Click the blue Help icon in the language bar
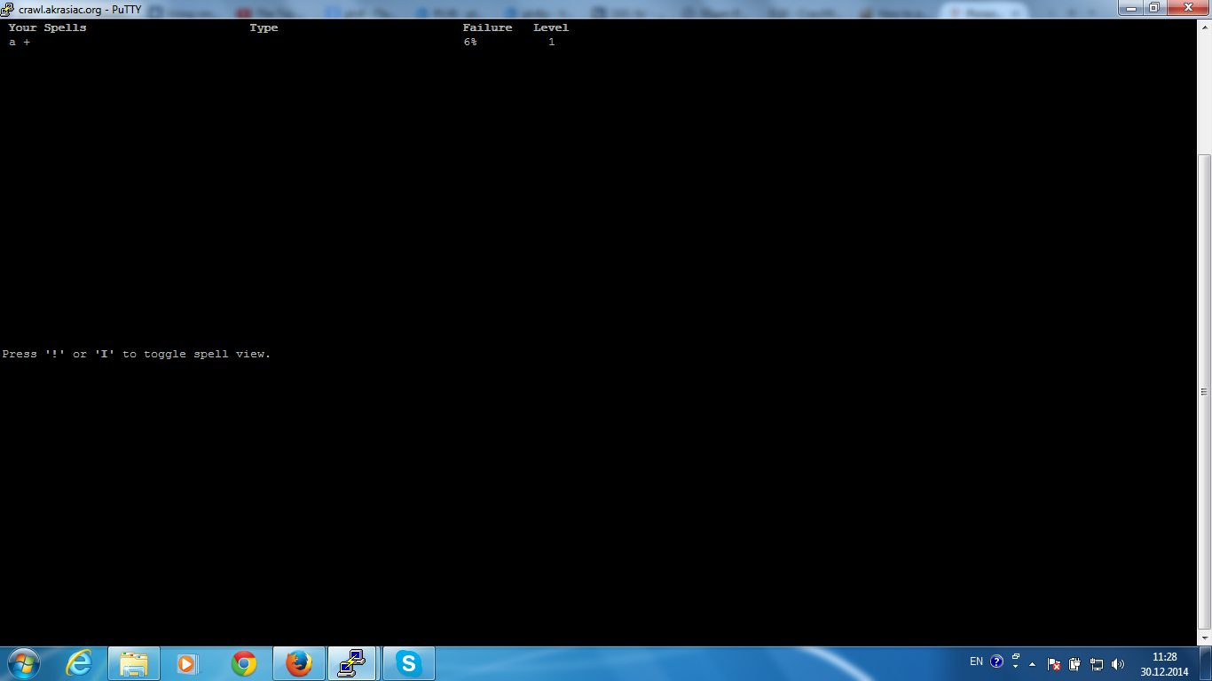The width and height of the screenshot is (1212, 681). pos(996,661)
